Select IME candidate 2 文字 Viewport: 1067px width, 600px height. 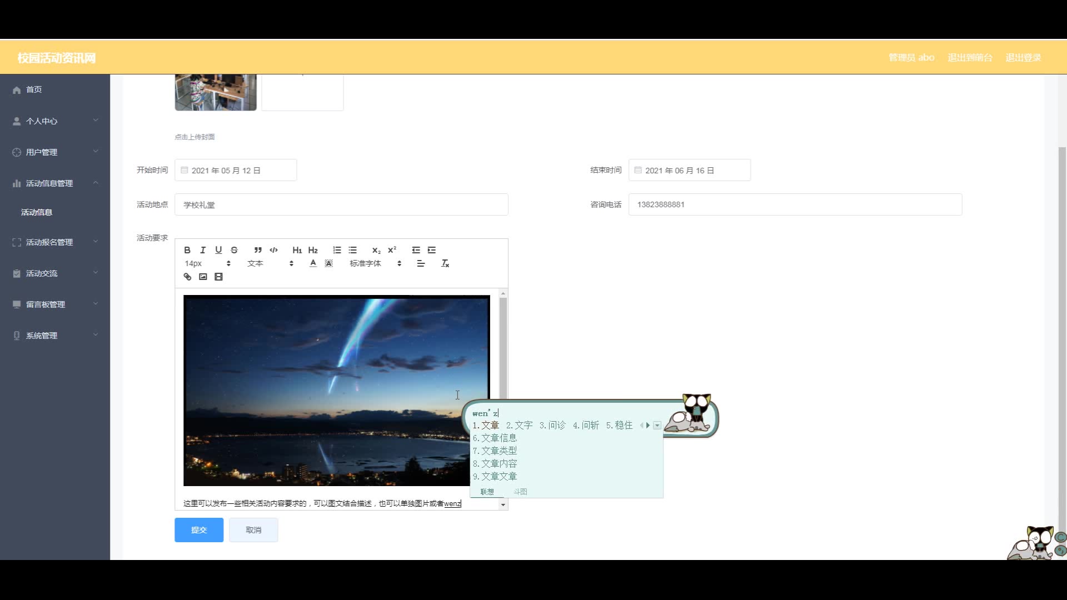pos(519,425)
